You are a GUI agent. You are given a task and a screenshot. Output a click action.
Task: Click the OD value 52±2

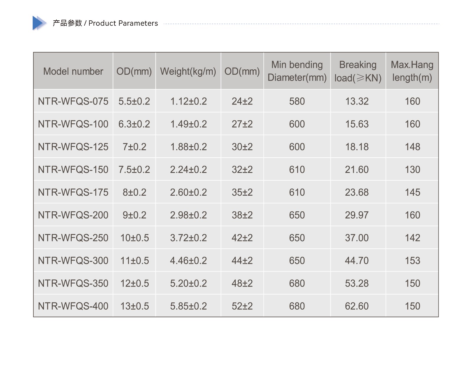pos(242,306)
